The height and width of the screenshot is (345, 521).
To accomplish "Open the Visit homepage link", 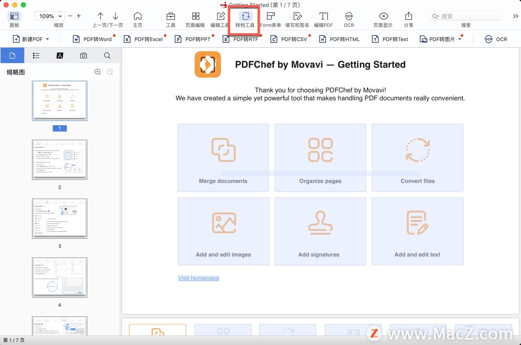I will [x=199, y=278].
